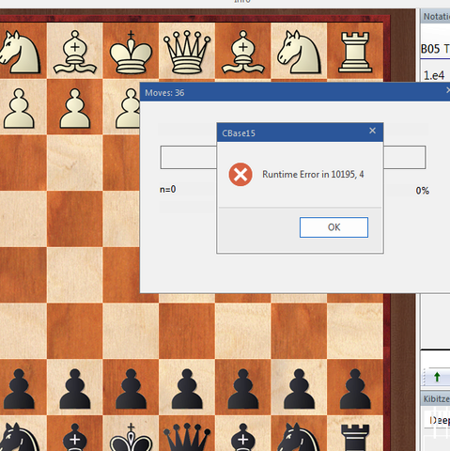Select the white bishop on light square
The image size is (450, 451).
pyautogui.click(x=74, y=52)
